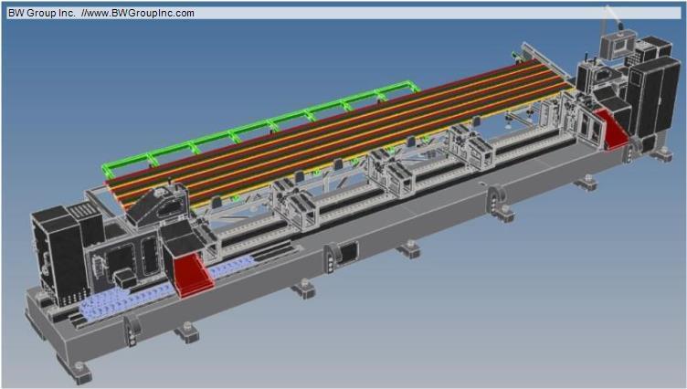687x389 pixels.
Task: Open the //www.BWGroupInc.com link
Action: coord(138,13)
